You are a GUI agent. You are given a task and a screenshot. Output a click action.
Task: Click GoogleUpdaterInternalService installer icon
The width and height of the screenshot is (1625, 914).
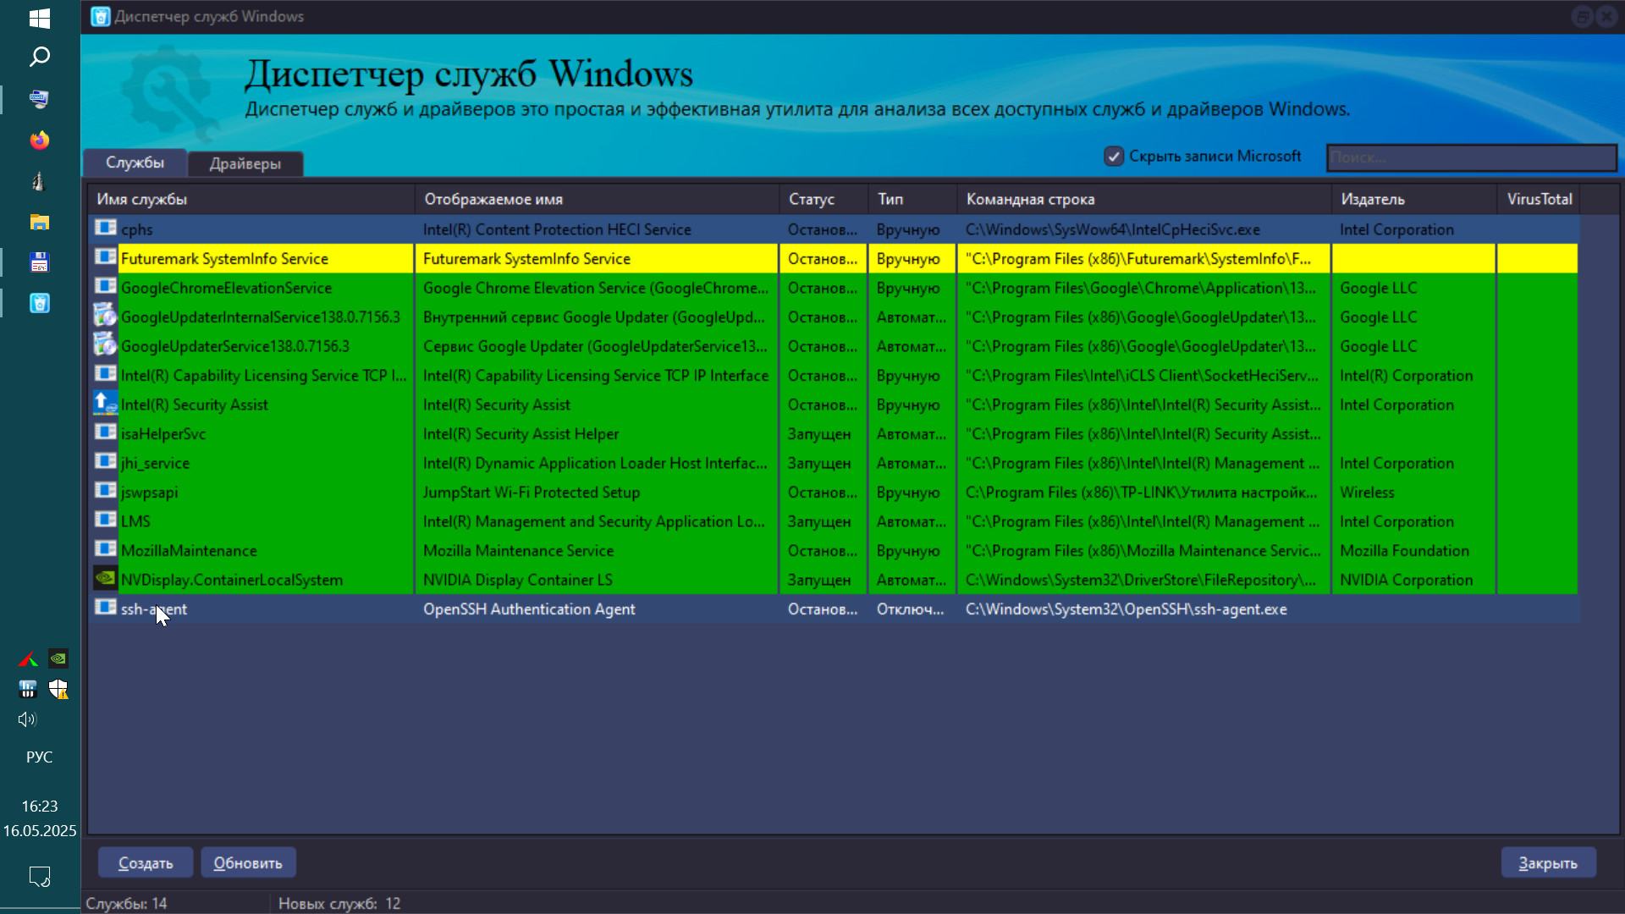(105, 317)
